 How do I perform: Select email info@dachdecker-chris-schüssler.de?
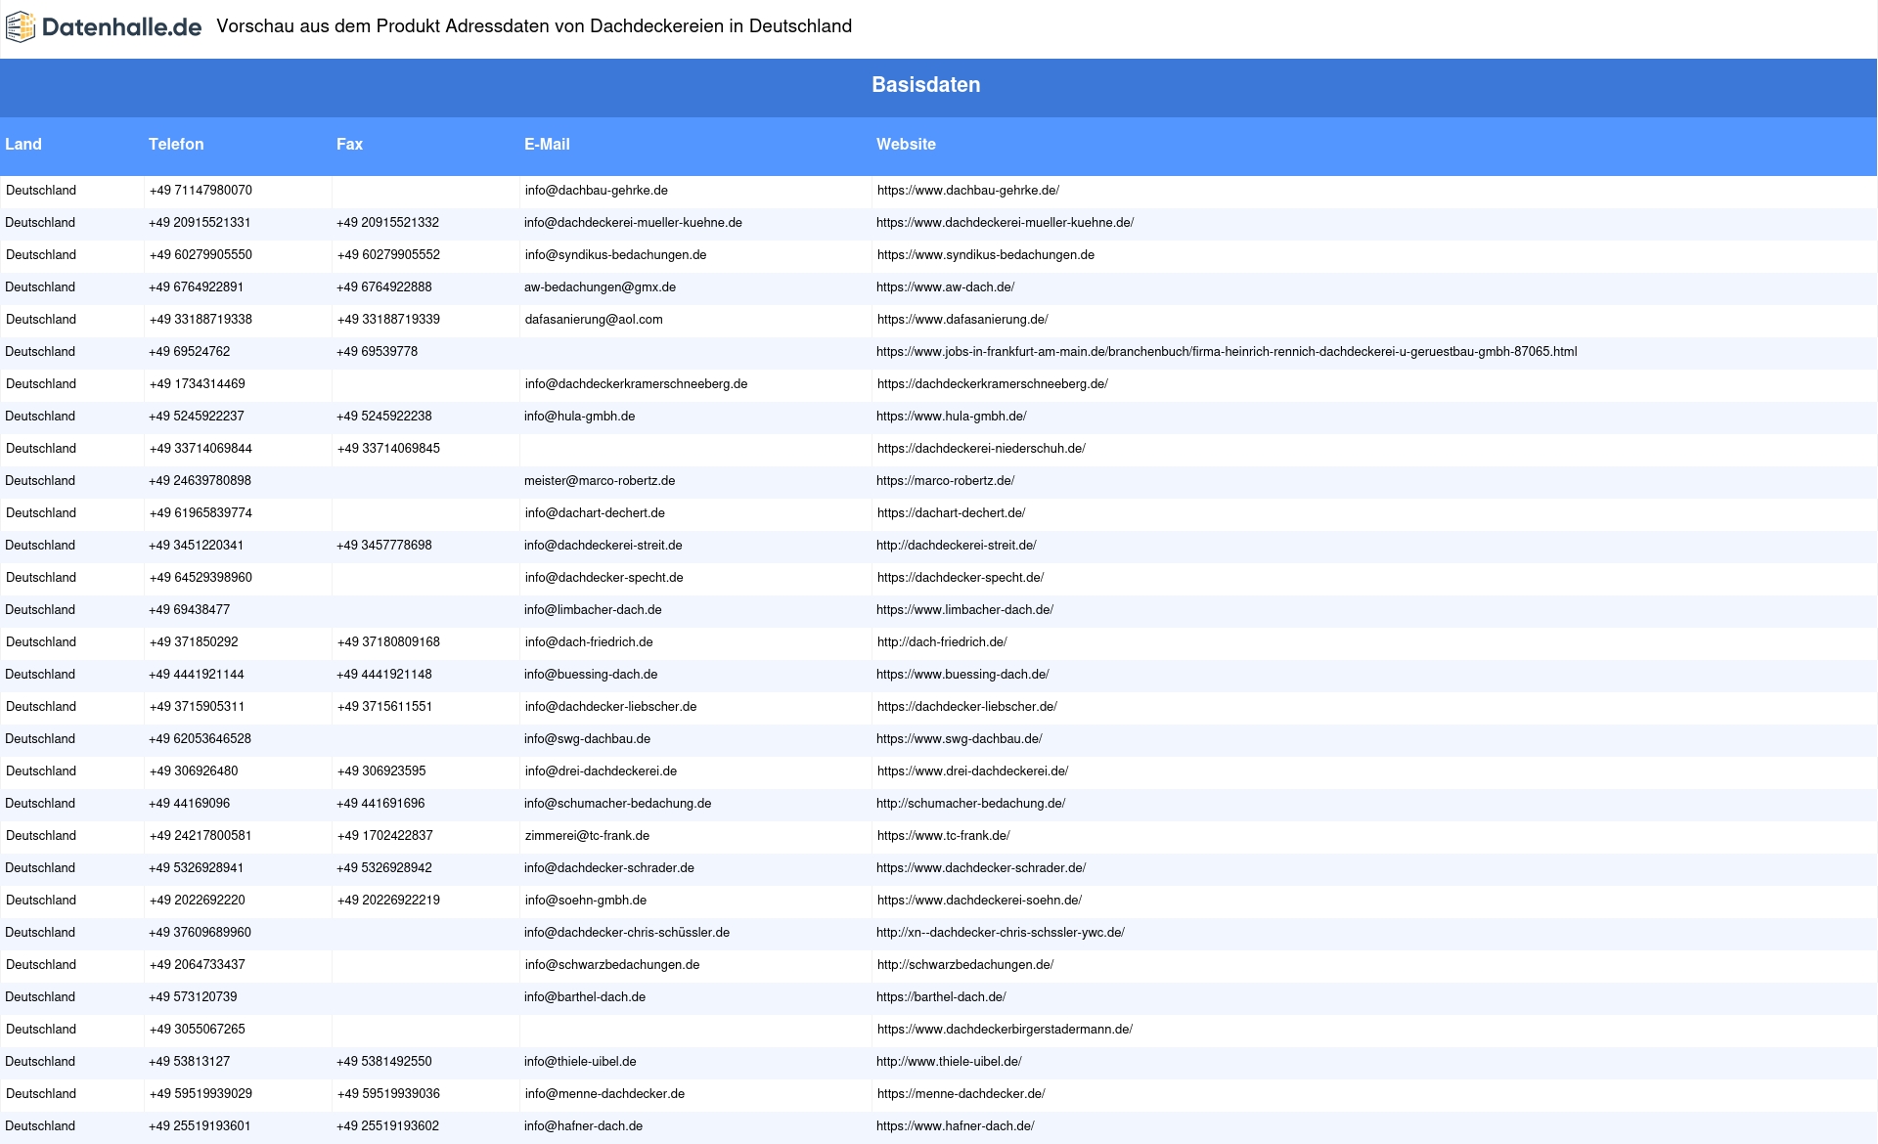pos(627,933)
